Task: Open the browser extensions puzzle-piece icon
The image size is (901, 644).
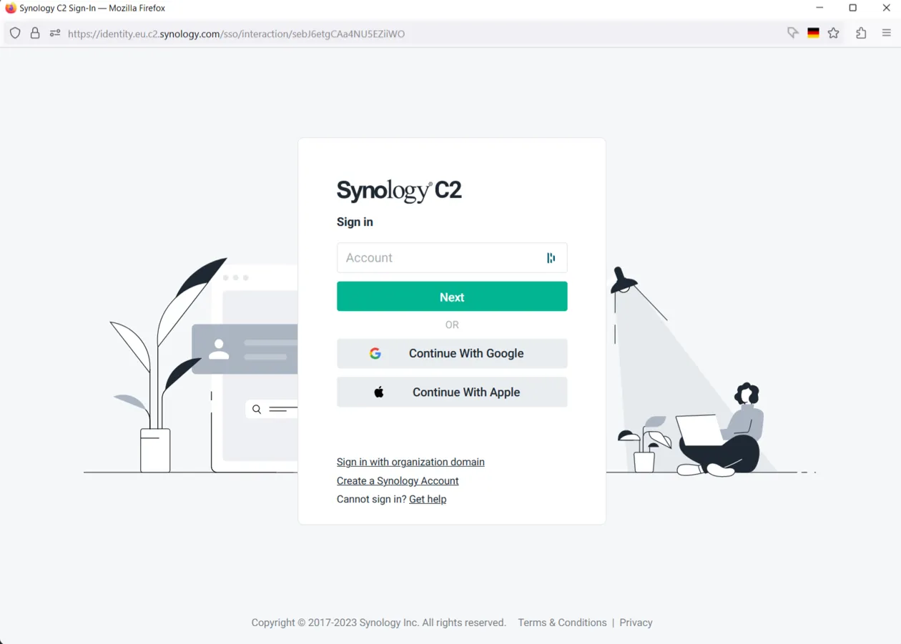Action: 861,33
